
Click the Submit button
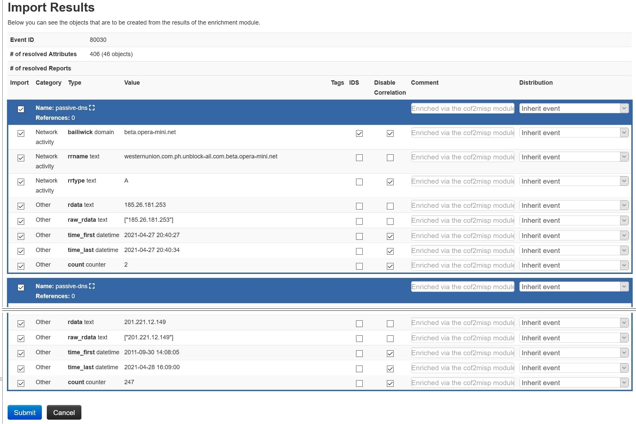pos(25,412)
